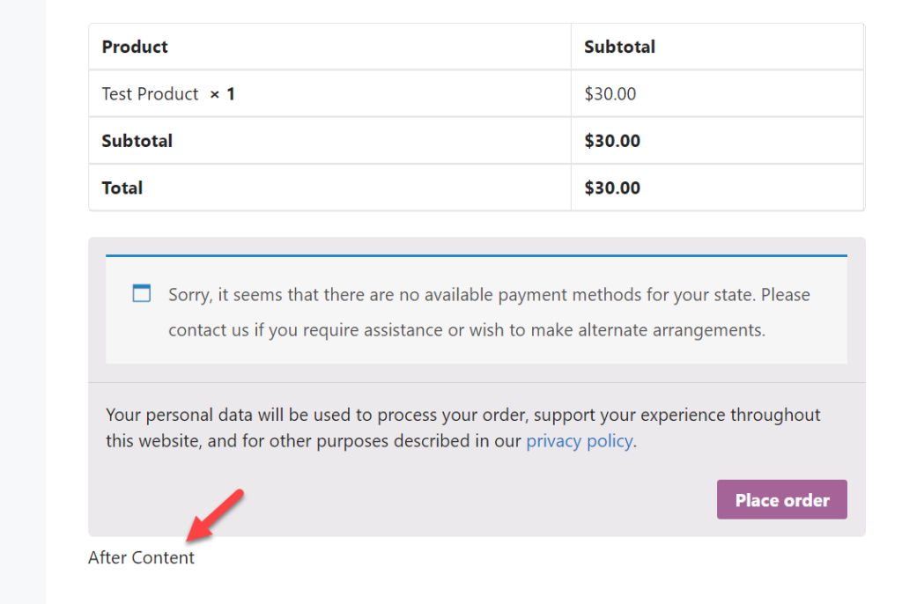This screenshot has width=902, height=604.
Task: Open the privacy policy link
Action: pyautogui.click(x=580, y=441)
